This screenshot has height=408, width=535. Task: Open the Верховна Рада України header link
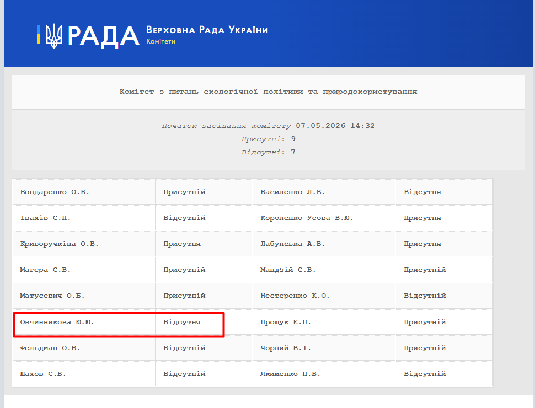(207, 30)
